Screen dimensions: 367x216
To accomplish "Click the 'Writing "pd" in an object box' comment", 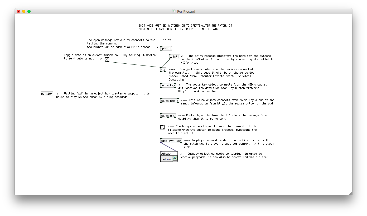I will tap(103, 95).
